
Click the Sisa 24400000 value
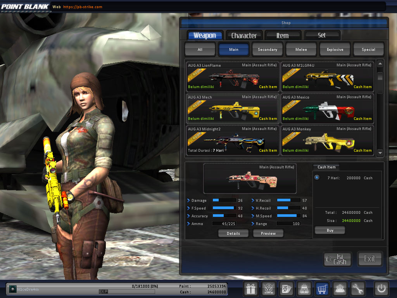(351, 221)
